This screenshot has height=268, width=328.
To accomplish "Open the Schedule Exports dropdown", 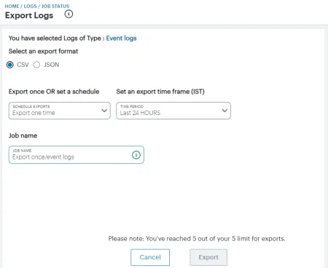I will [x=60, y=111].
